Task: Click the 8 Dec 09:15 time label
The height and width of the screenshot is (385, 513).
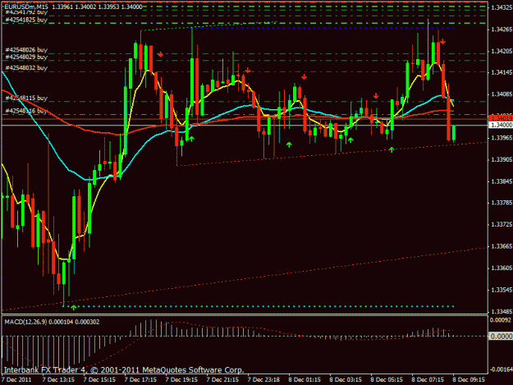Action: tap(469, 380)
